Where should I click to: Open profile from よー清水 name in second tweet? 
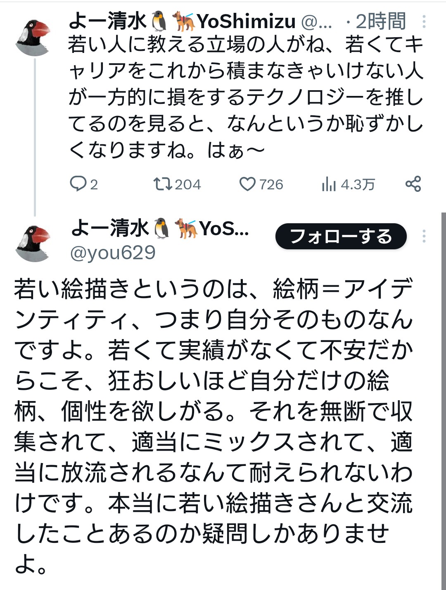pyautogui.click(x=109, y=228)
